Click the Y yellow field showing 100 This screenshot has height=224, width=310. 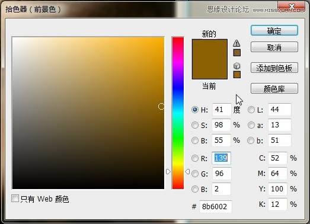(x=277, y=189)
